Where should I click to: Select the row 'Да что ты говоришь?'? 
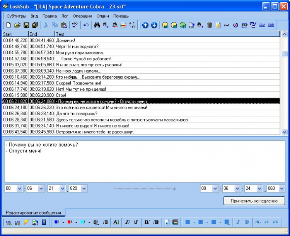click(x=141, y=113)
